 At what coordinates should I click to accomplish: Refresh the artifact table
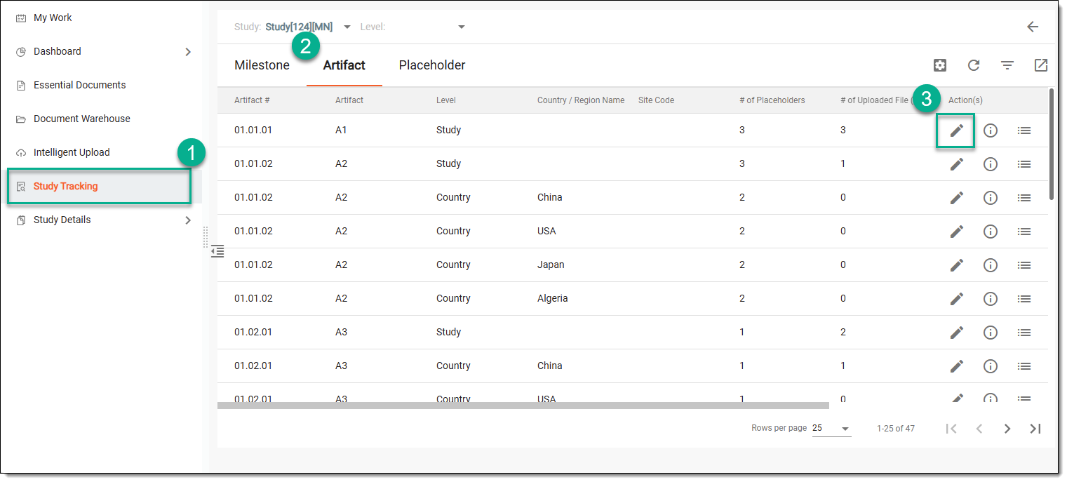(x=974, y=65)
